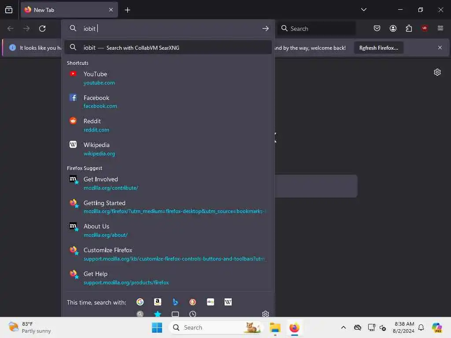Reload the current page

tap(42, 29)
